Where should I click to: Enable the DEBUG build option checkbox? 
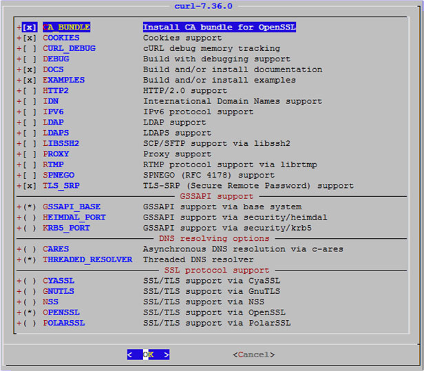(x=30, y=59)
